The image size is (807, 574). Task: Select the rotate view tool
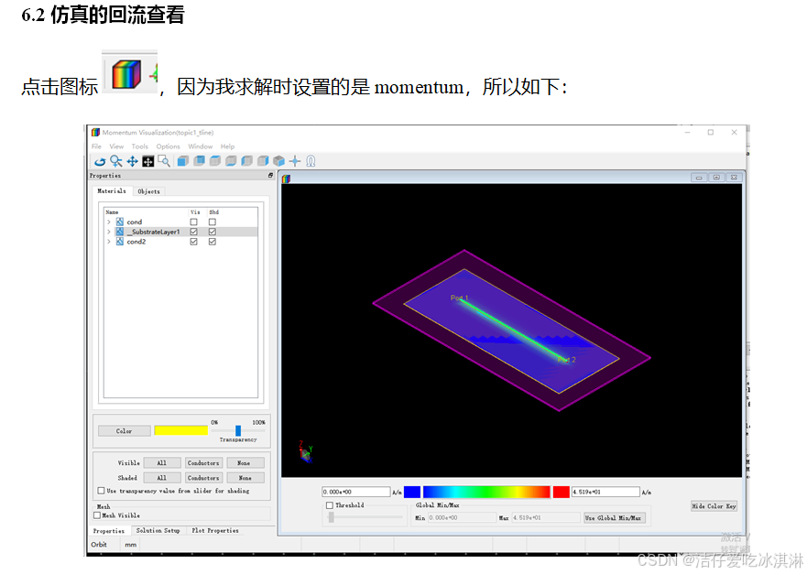click(x=101, y=160)
